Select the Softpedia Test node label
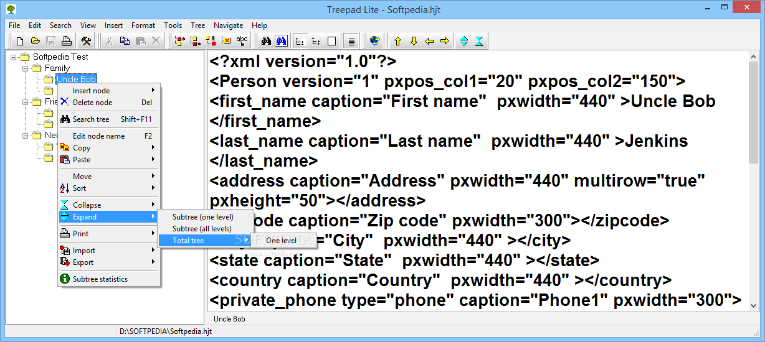This screenshot has height=342, width=765. [x=60, y=57]
